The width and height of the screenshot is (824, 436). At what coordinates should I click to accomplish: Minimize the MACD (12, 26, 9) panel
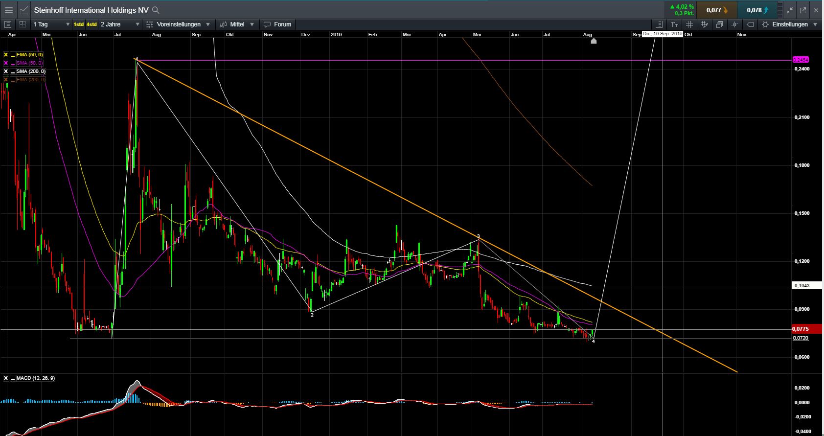click(x=13, y=378)
